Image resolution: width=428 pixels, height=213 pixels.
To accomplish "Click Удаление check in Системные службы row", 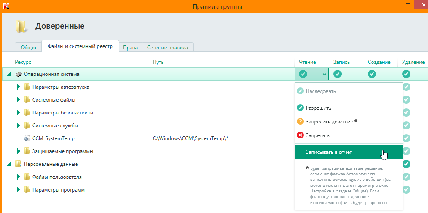I will [406, 126].
